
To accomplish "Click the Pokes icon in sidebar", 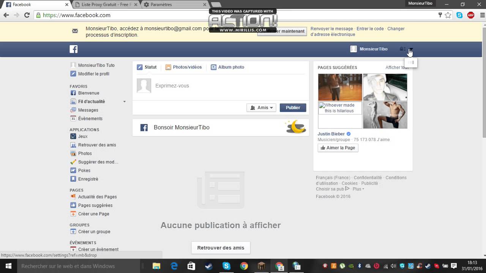I will [73, 171].
